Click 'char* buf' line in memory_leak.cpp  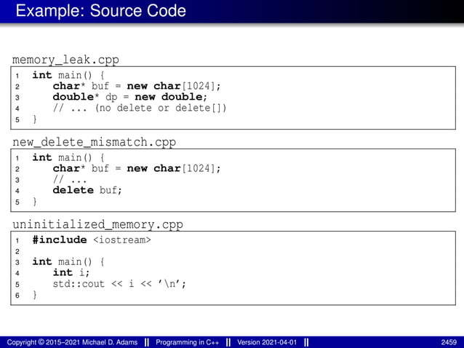tap(137, 86)
